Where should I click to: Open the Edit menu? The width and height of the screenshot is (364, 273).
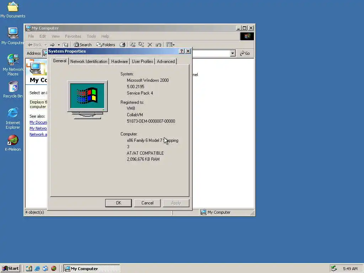point(43,36)
